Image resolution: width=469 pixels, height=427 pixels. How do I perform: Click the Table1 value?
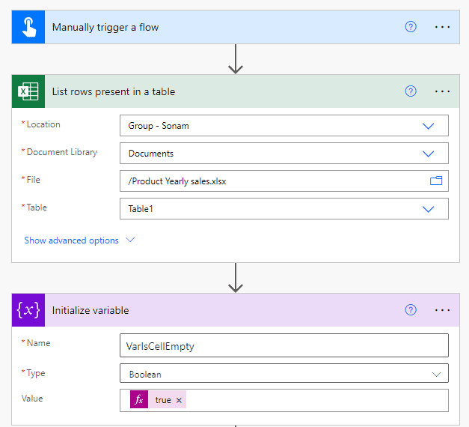[141, 209]
